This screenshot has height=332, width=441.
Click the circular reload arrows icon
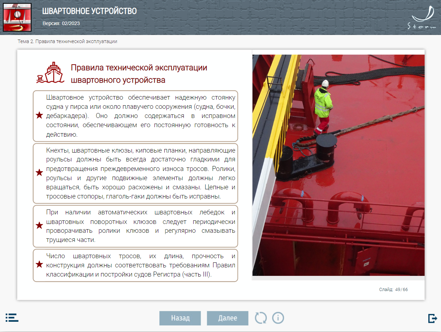[x=261, y=318]
